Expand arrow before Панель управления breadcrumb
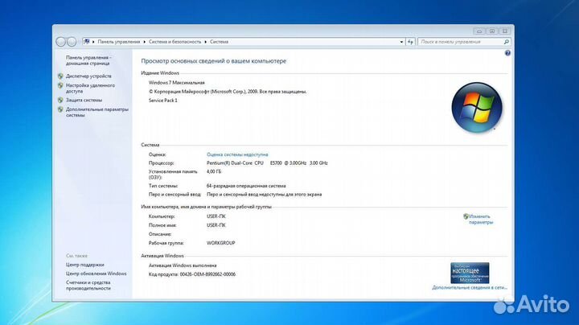579x325 pixels. point(93,42)
